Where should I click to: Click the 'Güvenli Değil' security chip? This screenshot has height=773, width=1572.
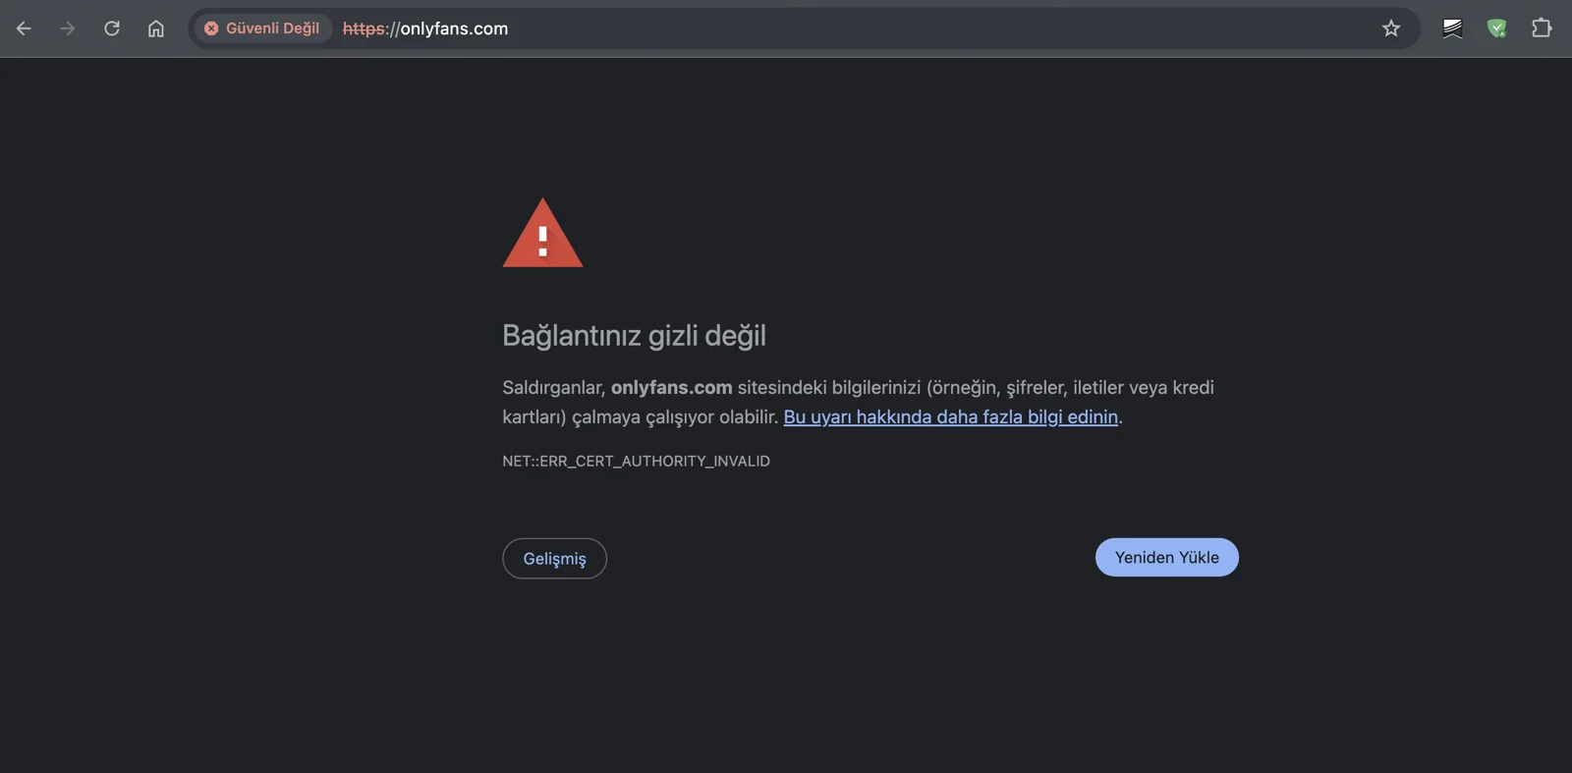click(262, 28)
